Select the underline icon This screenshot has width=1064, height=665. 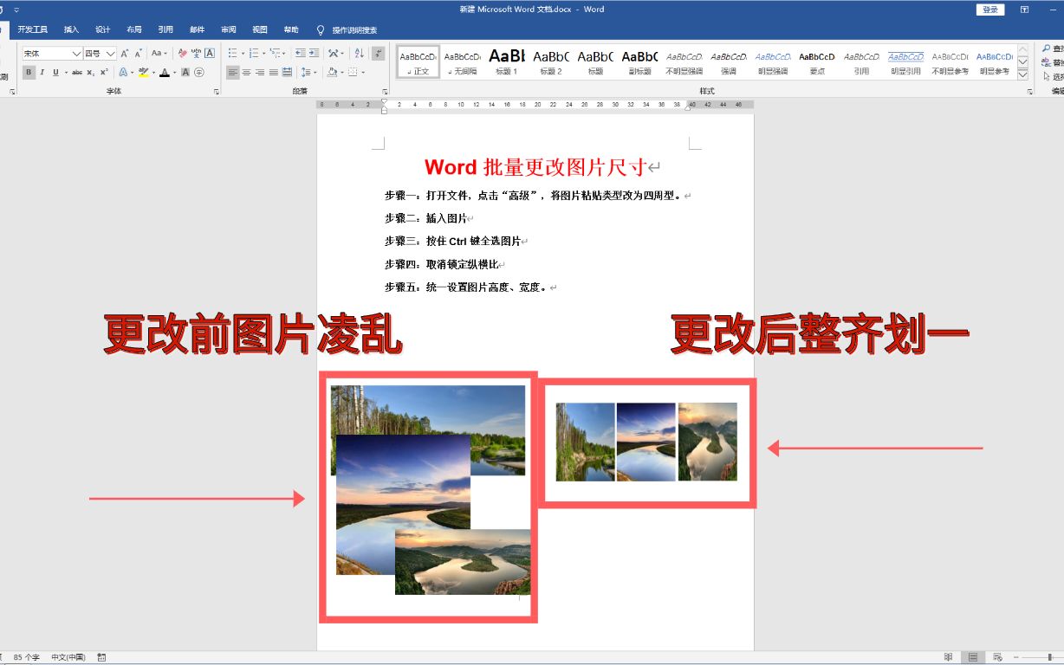point(56,72)
